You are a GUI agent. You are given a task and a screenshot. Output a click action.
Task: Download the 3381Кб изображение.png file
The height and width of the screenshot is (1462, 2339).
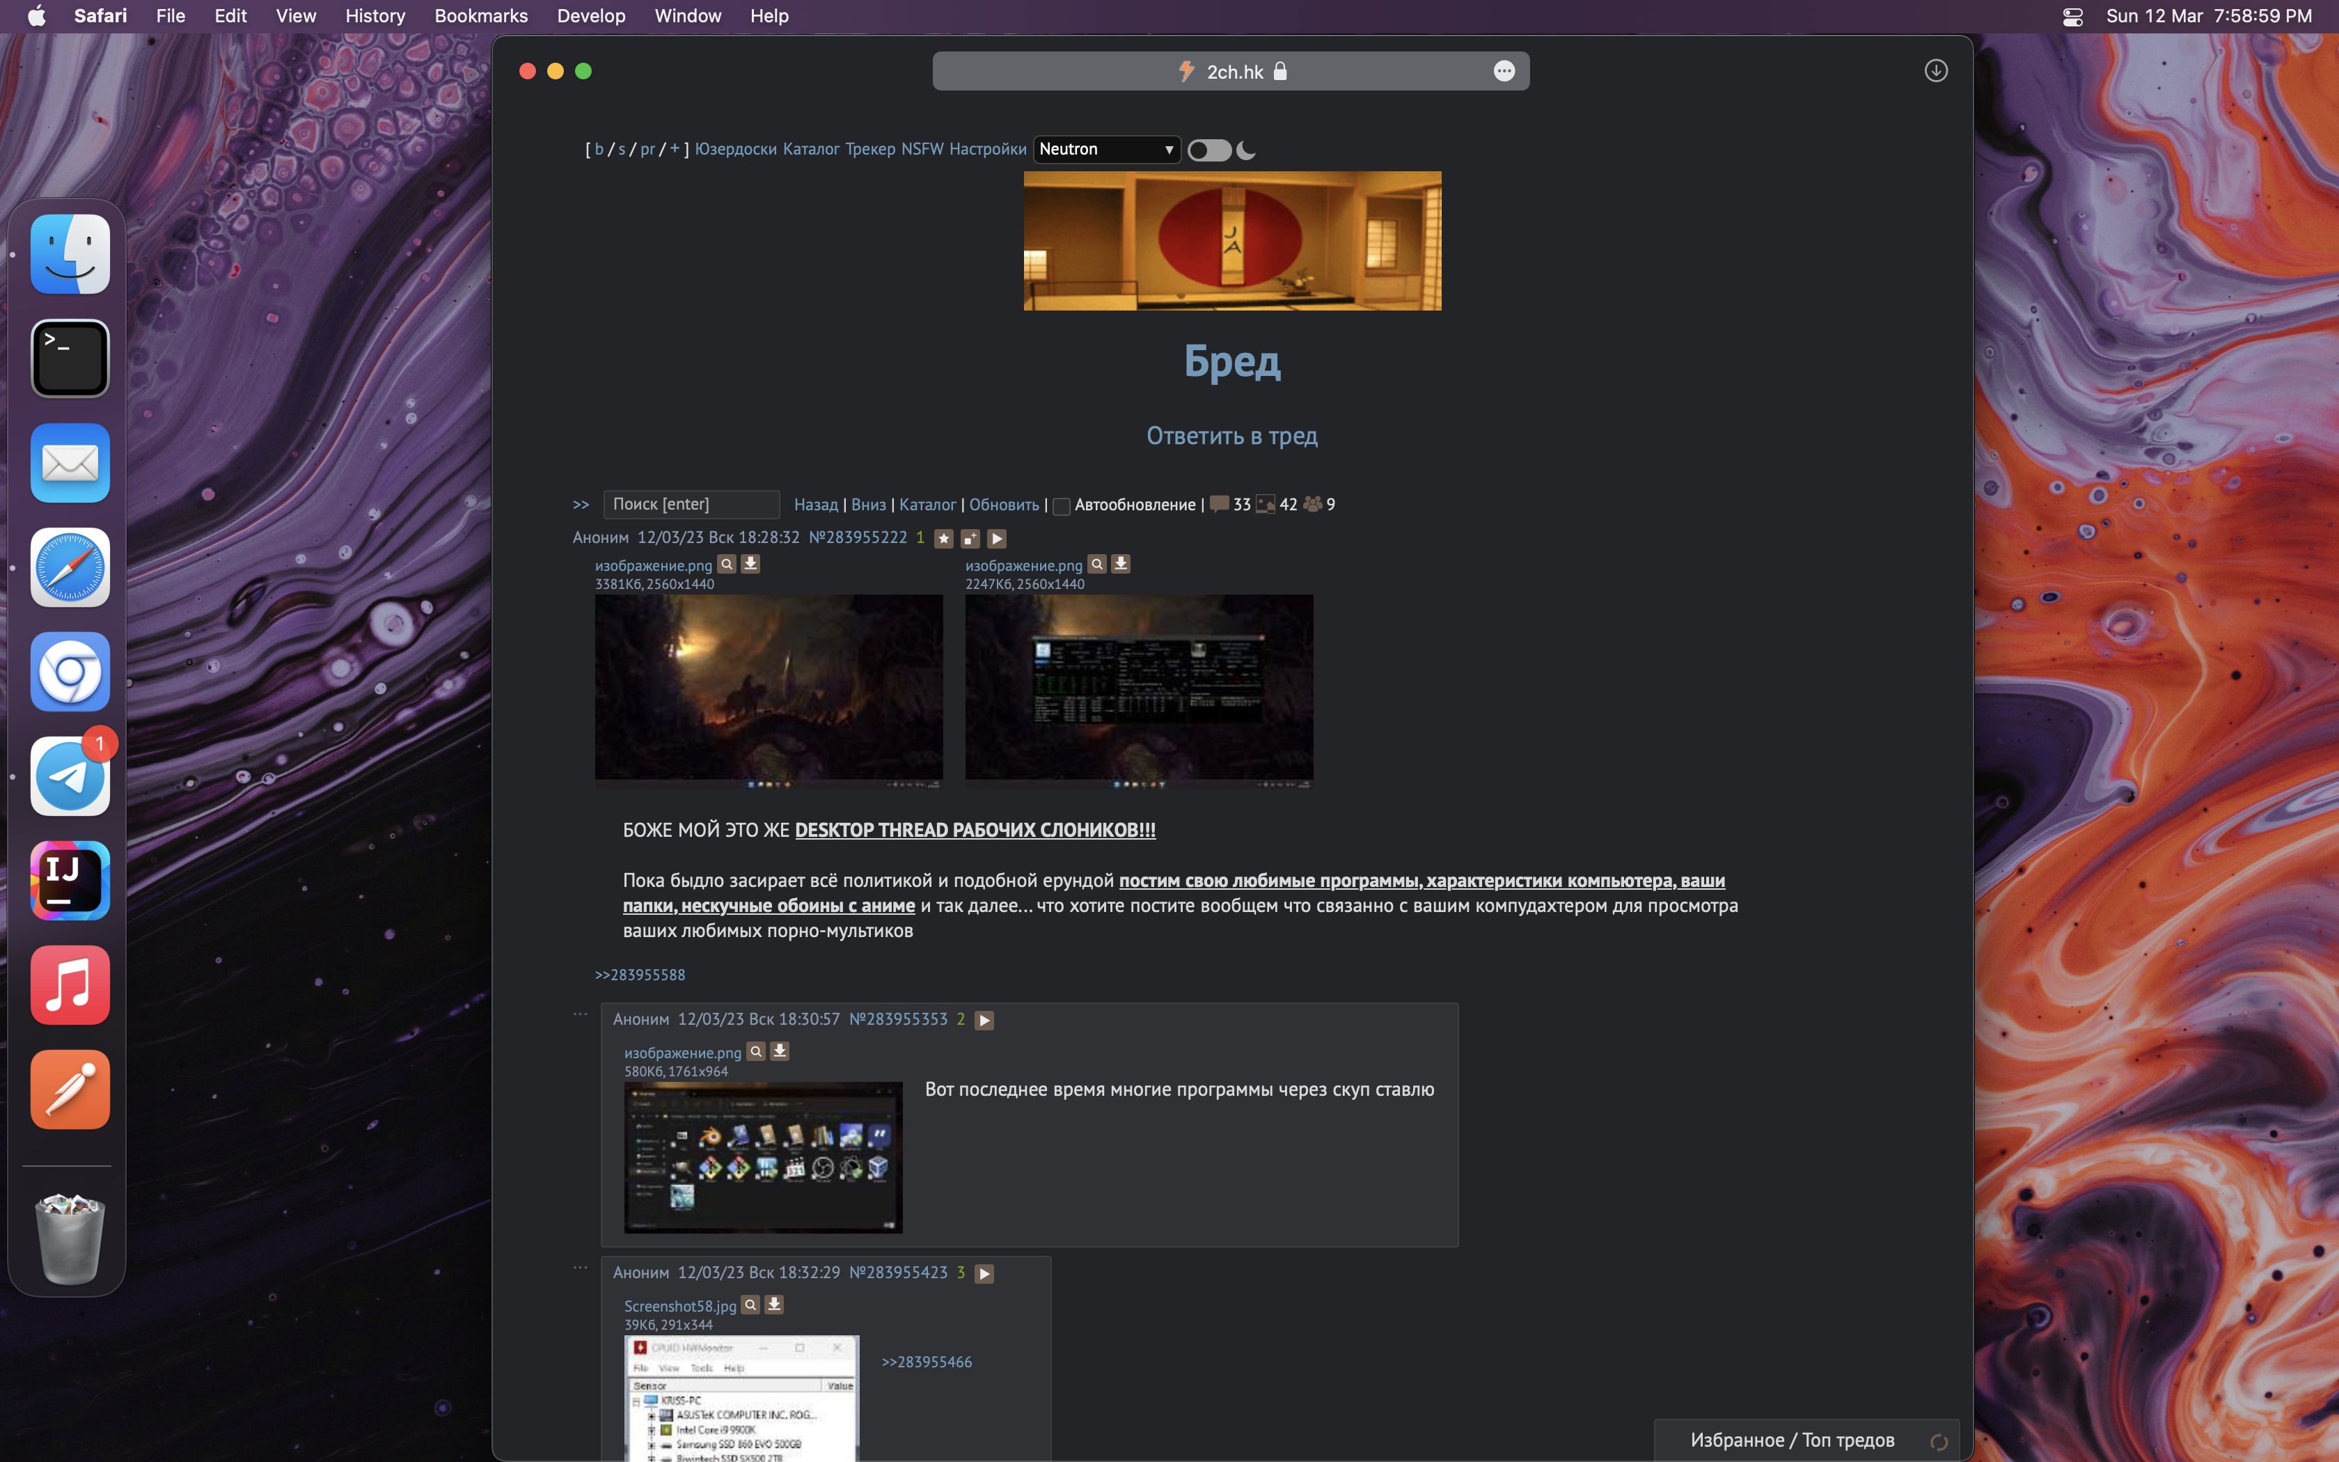click(750, 564)
